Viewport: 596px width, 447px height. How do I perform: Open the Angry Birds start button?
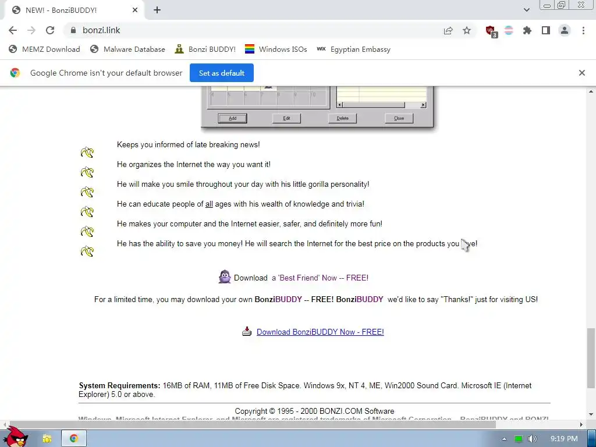click(x=15, y=437)
